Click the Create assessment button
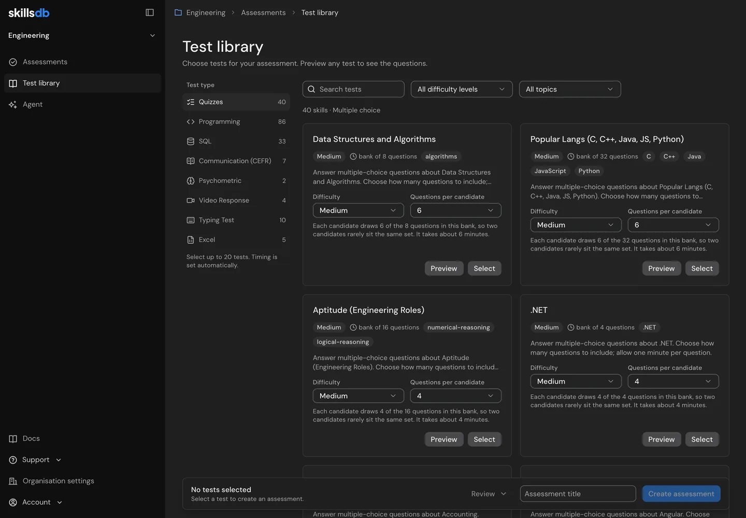 pyautogui.click(x=681, y=494)
